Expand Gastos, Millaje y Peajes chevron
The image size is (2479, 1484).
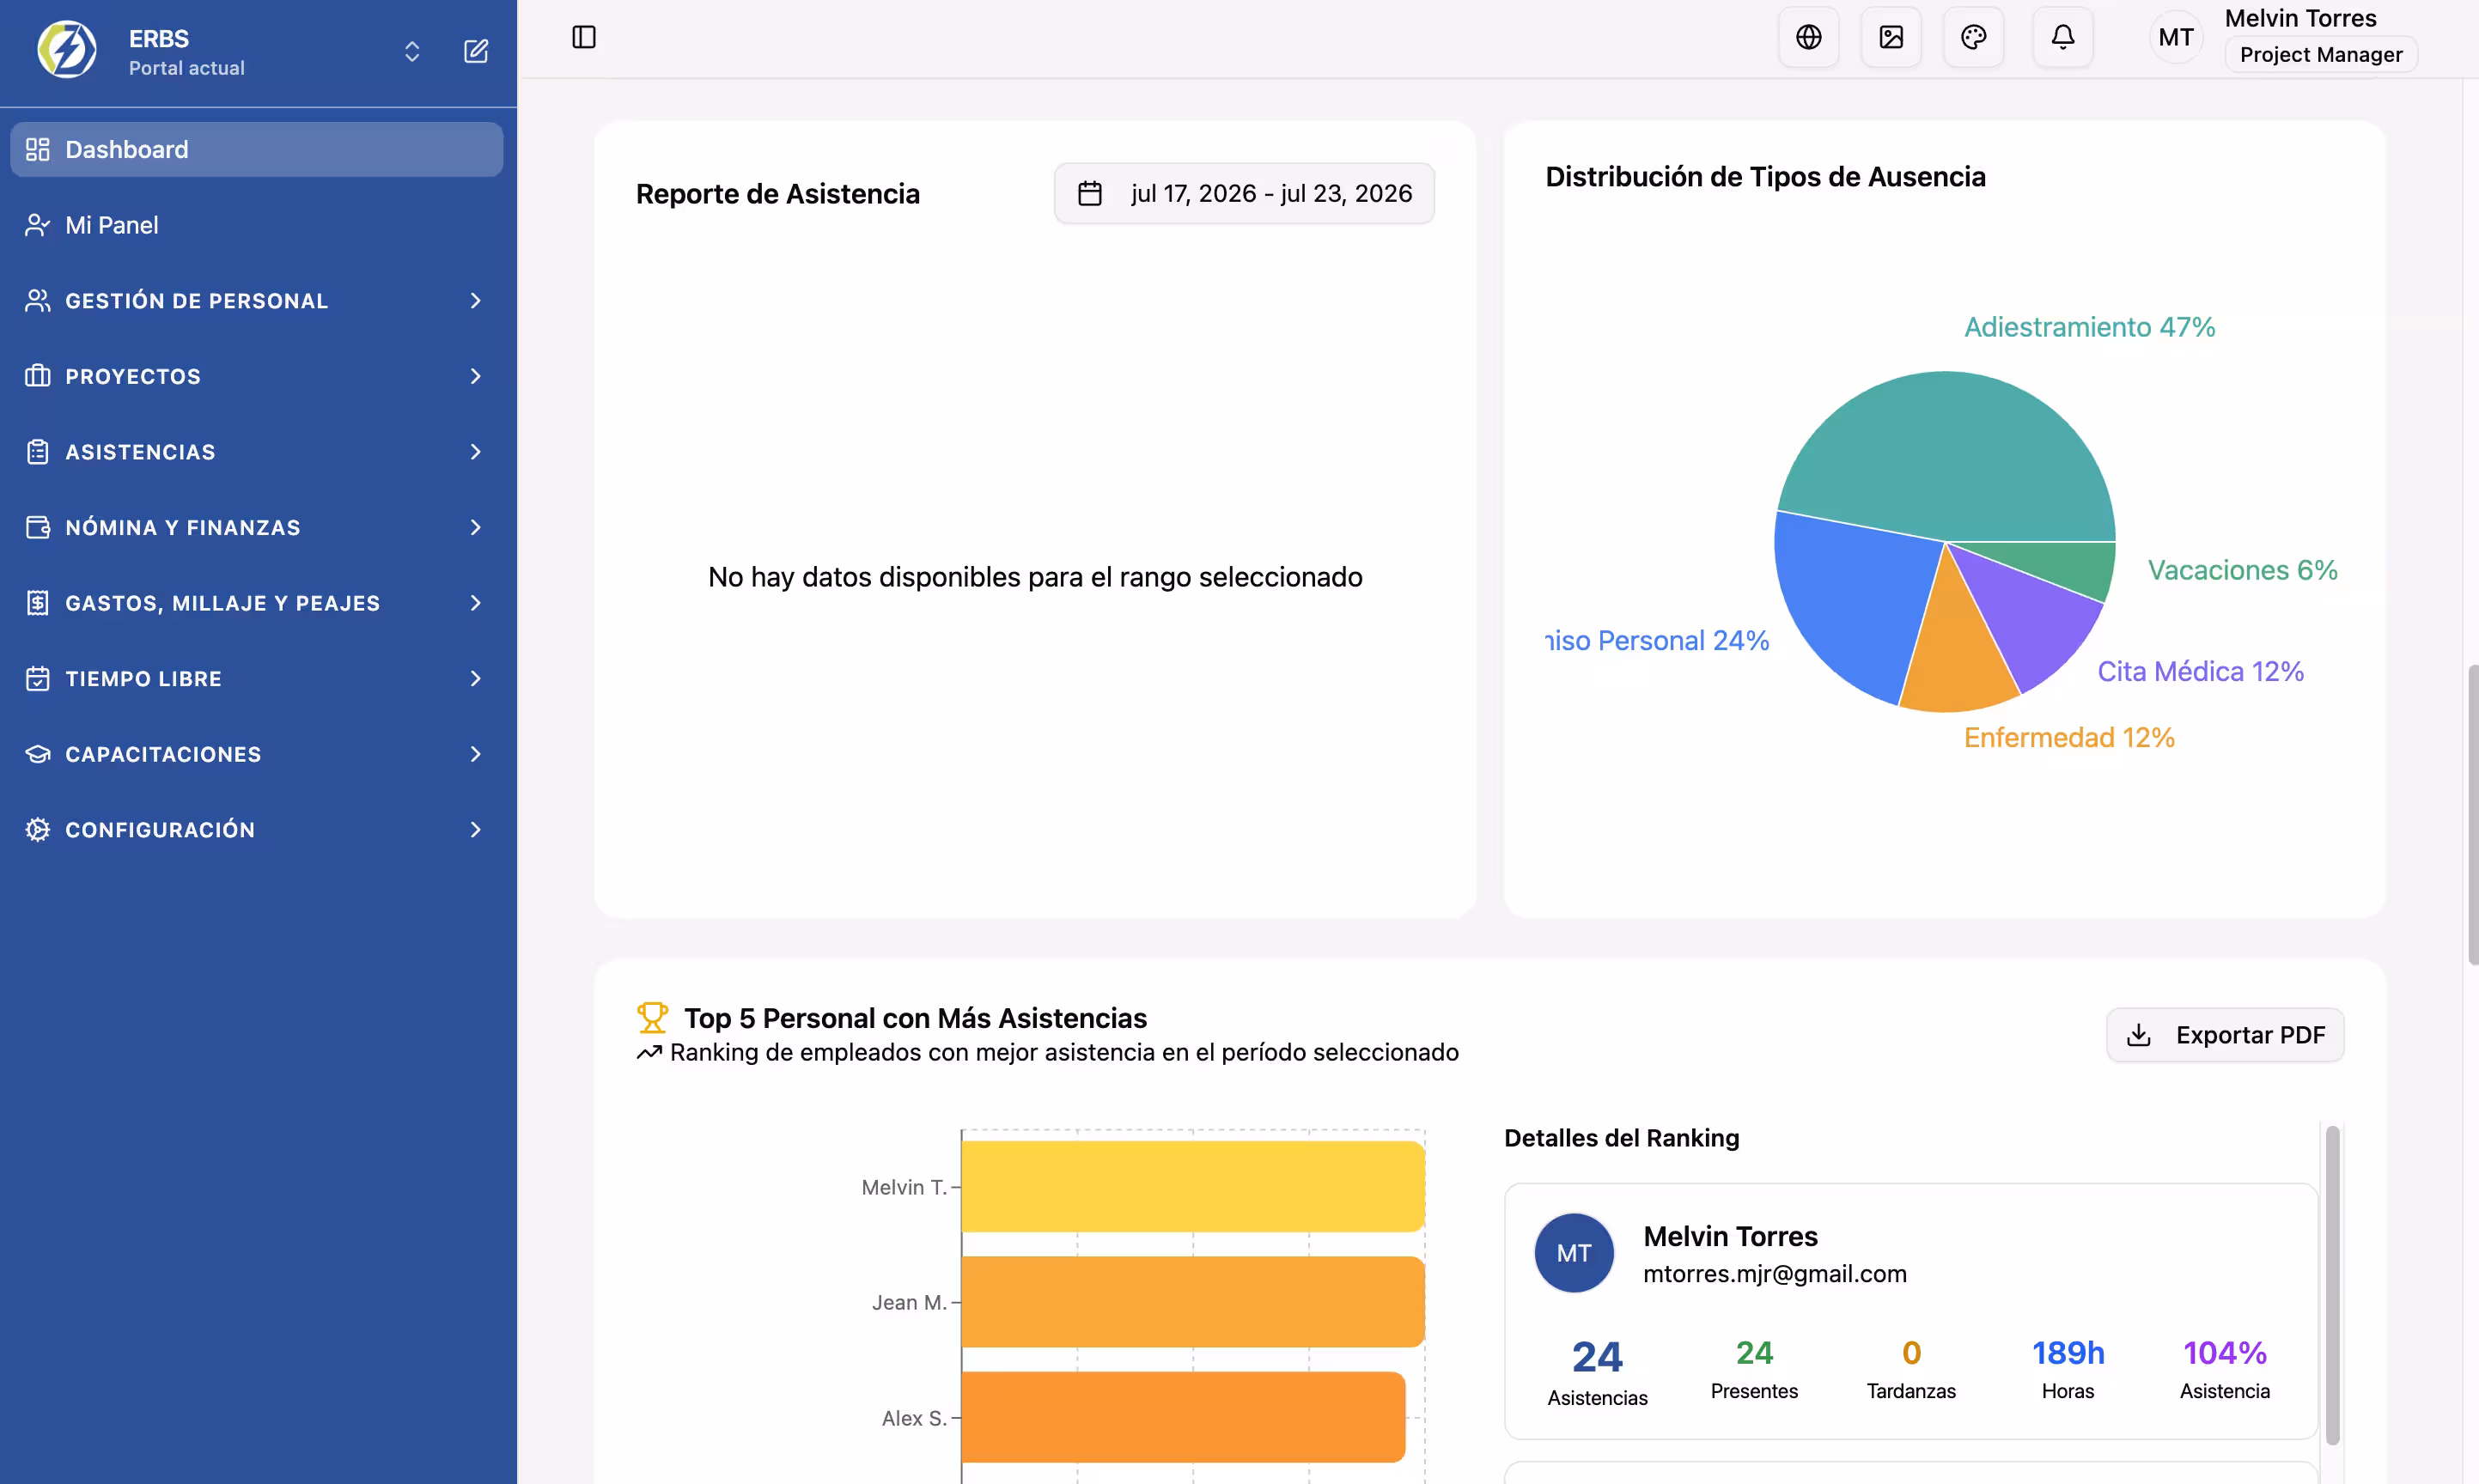(x=476, y=603)
